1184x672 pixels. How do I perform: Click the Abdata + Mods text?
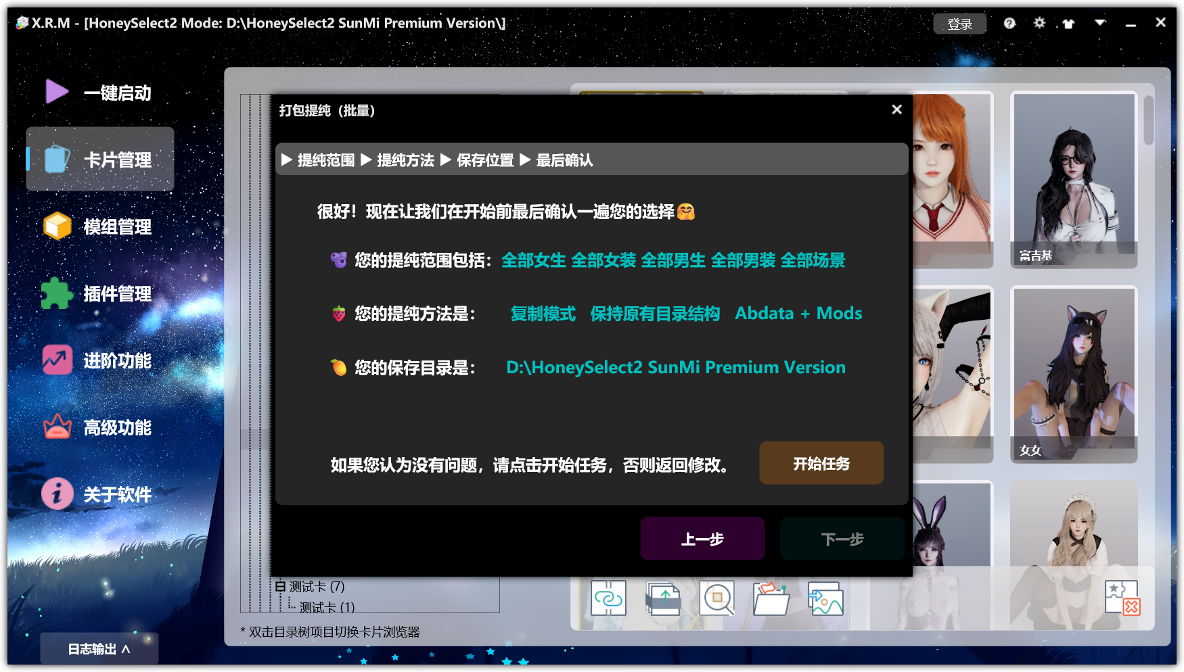point(798,314)
